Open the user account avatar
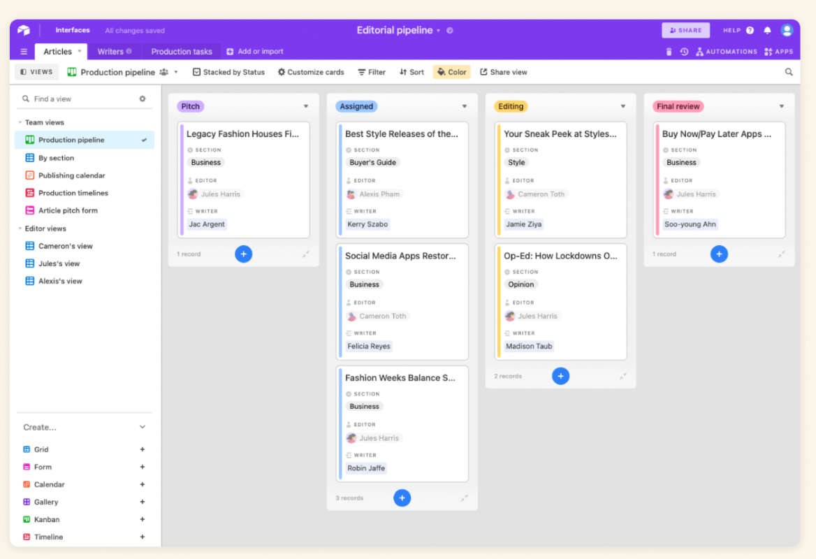 coord(787,30)
